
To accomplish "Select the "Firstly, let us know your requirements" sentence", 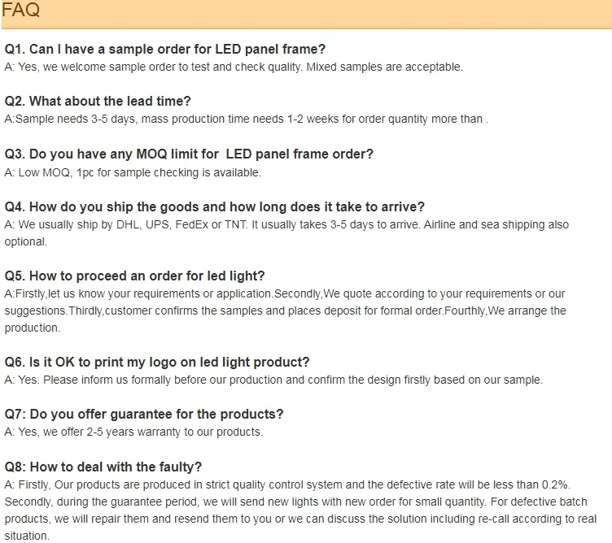I will tap(138, 293).
